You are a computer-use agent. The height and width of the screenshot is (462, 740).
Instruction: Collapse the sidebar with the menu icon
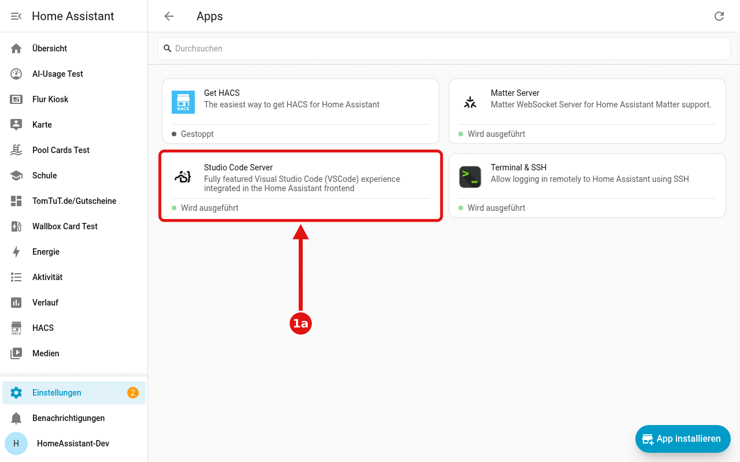pos(16,16)
